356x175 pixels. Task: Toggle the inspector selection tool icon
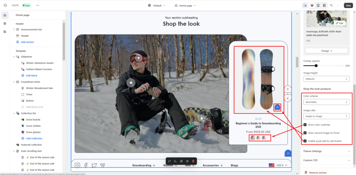(x=305, y=6)
